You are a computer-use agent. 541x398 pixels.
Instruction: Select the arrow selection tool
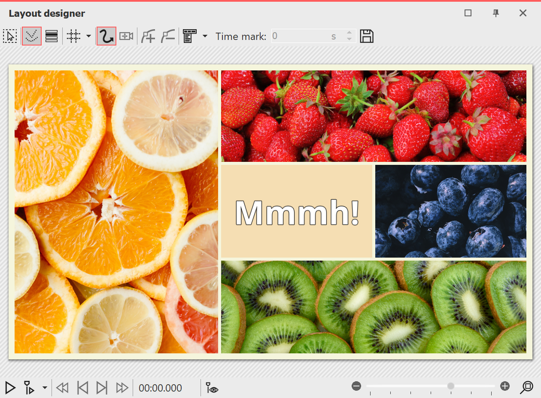(10, 36)
